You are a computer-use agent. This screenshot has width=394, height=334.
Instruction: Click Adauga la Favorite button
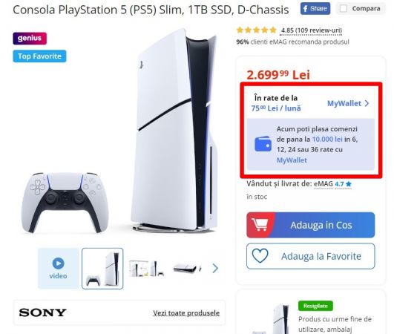tap(311, 256)
